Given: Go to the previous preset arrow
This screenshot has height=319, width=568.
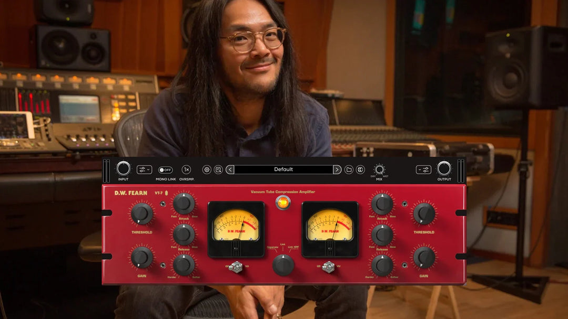Looking at the screenshot, I should coord(230,169).
